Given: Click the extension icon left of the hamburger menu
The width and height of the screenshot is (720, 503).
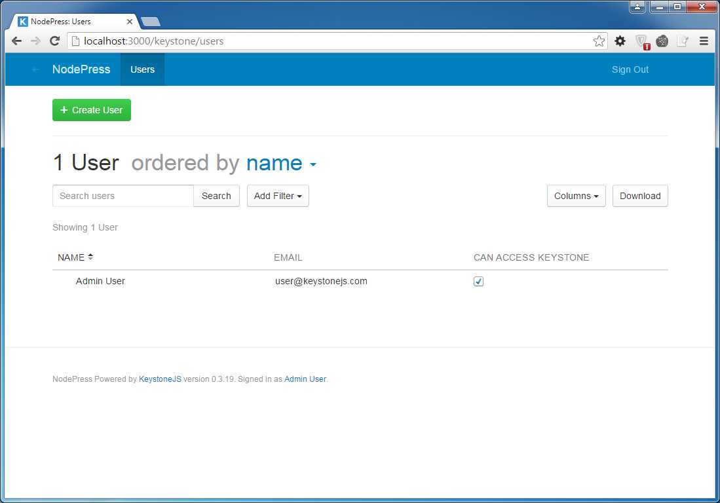Looking at the screenshot, I should pyautogui.click(x=683, y=41).
